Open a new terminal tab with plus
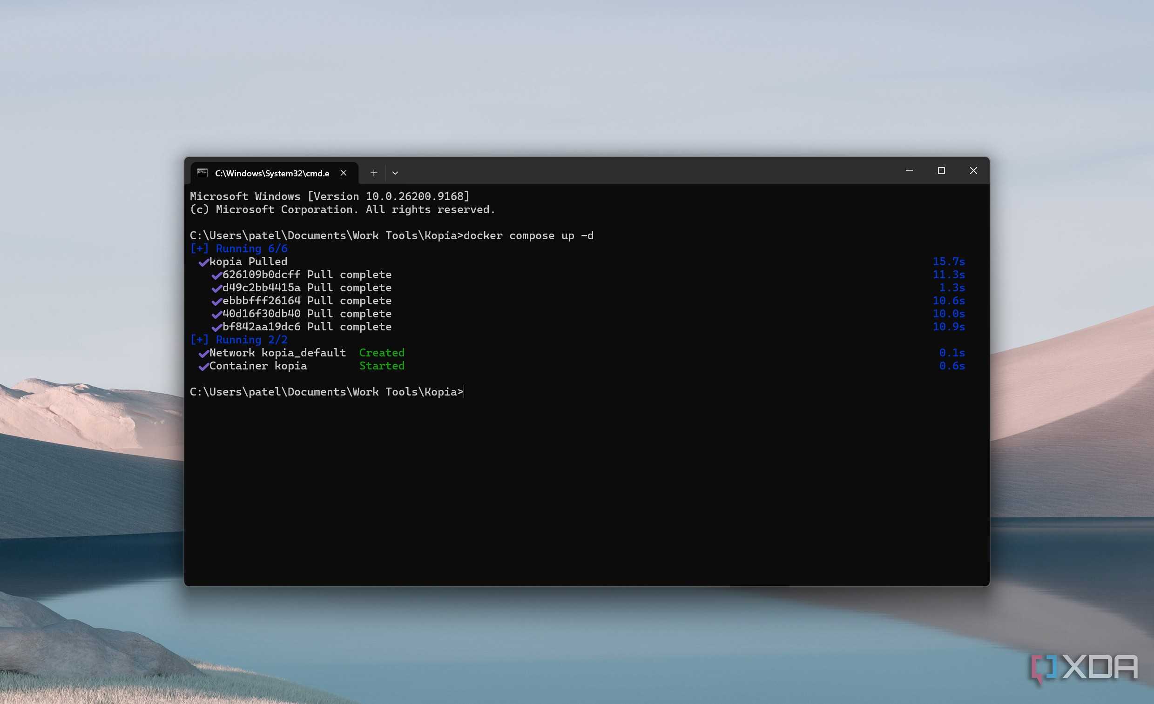The height and width of the screenshot is (704, 1154). coord(374,173)
